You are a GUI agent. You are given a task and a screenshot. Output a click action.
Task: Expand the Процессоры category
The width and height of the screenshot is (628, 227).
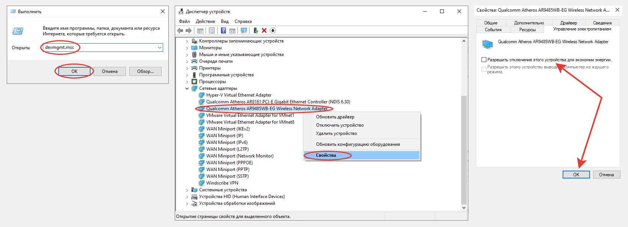[187, 82]
